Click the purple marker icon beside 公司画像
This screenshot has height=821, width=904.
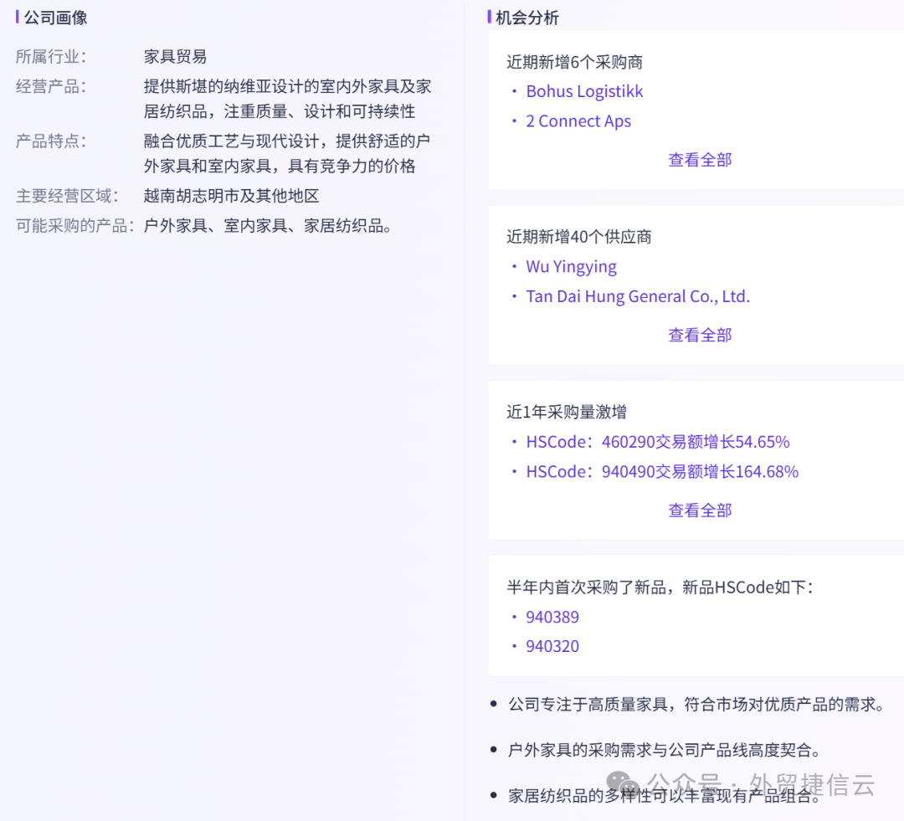click(18, 17)
